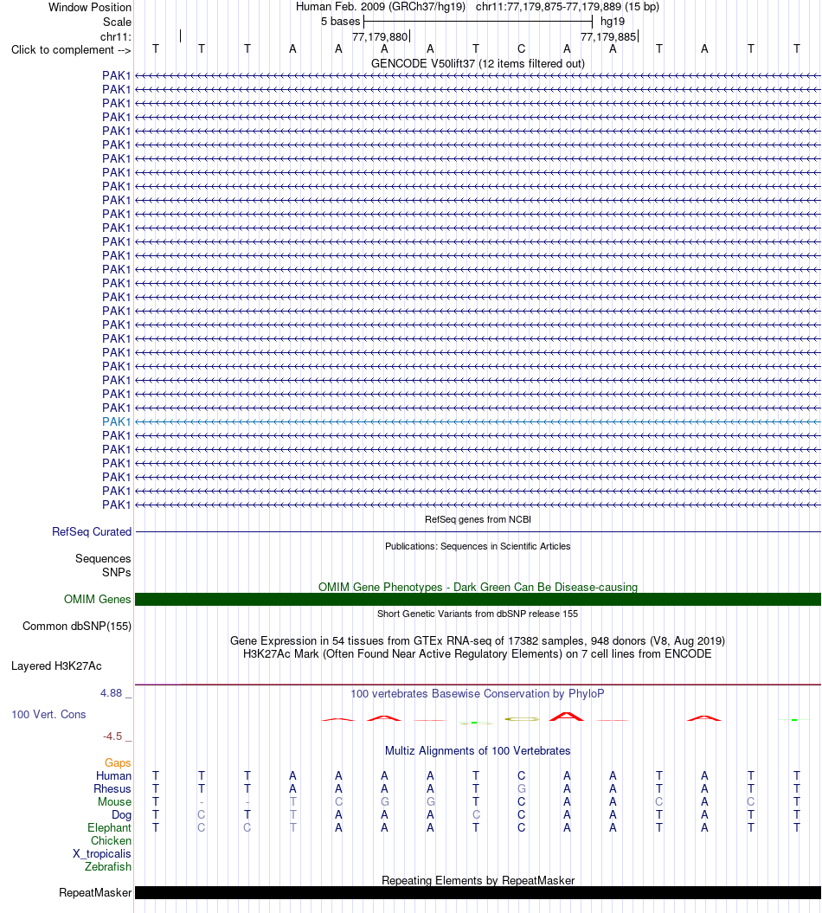Open the H3K27Ac Mark ENCODE track title
Image resolution: width=822 pixels, height=913 pixels.
point(478,654)
